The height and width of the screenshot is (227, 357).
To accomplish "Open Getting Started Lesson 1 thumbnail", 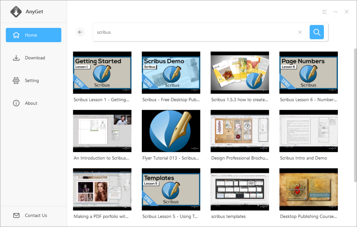I will click(102, 72).
